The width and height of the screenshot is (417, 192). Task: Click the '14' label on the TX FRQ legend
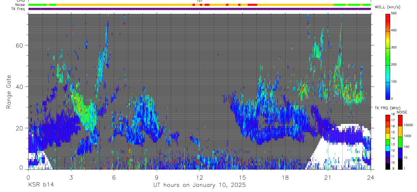pos(393,138)
